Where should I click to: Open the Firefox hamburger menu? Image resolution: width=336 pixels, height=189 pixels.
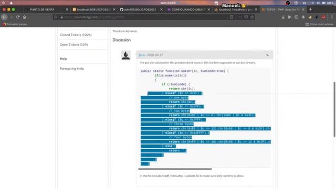click(x=332, y=17)
